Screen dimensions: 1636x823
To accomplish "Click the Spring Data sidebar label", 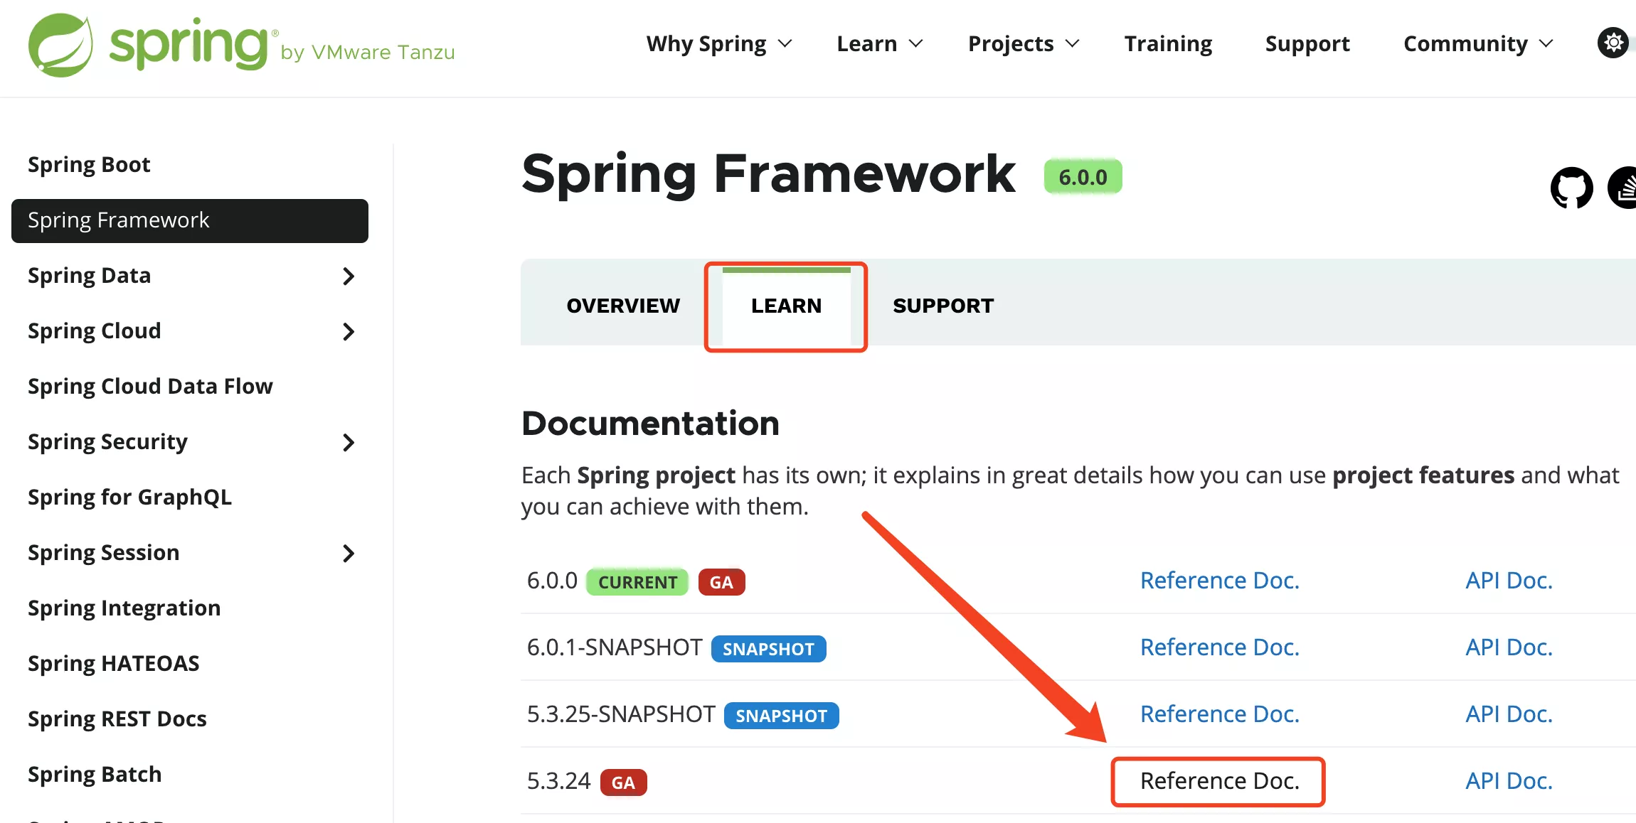I will coord(89,276).
